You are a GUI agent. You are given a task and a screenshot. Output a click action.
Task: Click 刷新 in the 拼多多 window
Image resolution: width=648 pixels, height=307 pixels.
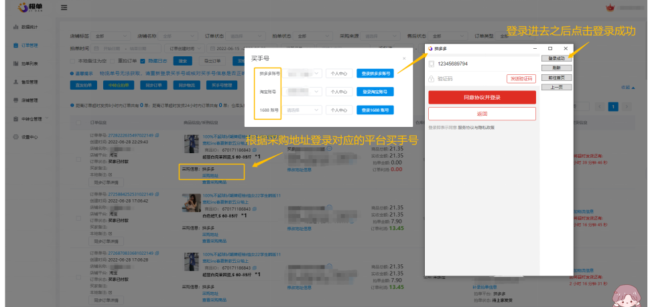pos(556,68)
